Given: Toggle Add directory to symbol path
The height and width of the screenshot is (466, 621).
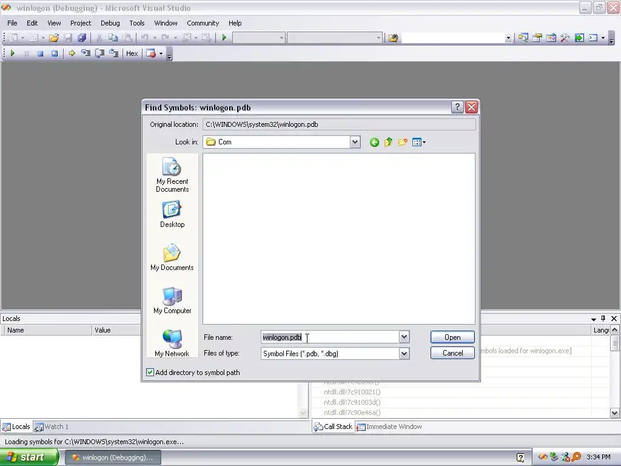Looking at the screenshot, I should (x=150, y=373).
